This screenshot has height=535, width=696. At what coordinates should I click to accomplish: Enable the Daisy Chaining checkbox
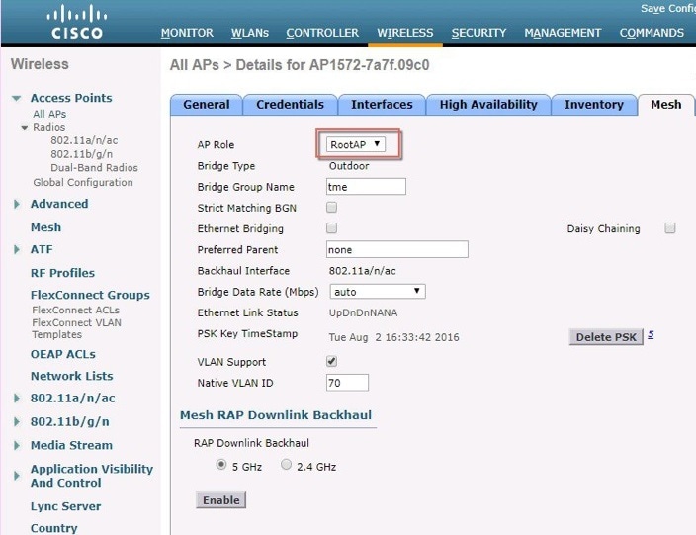point(670,228)
